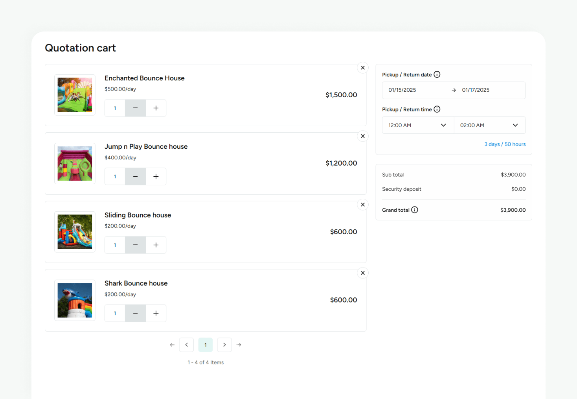Open Enchanted Bounce House title

coord(144,78)
